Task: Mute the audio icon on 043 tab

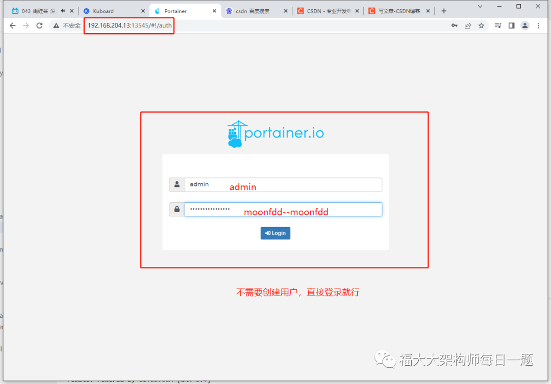Action: coord(63,11)
